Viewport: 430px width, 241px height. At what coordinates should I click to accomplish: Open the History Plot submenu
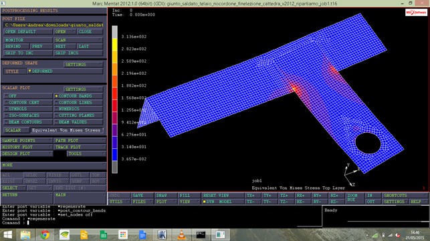click(27, 147)
